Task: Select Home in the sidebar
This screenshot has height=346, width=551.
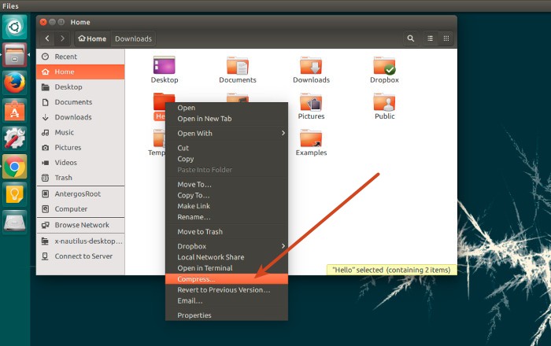Action: click(80, 72)
